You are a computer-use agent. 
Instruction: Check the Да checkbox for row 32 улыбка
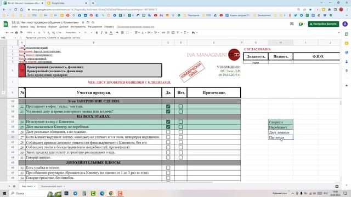[168, 168]
